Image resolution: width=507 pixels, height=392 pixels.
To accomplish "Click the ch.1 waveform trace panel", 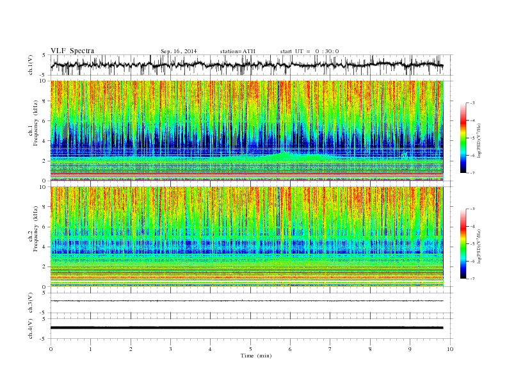I will tap(252, 65).
